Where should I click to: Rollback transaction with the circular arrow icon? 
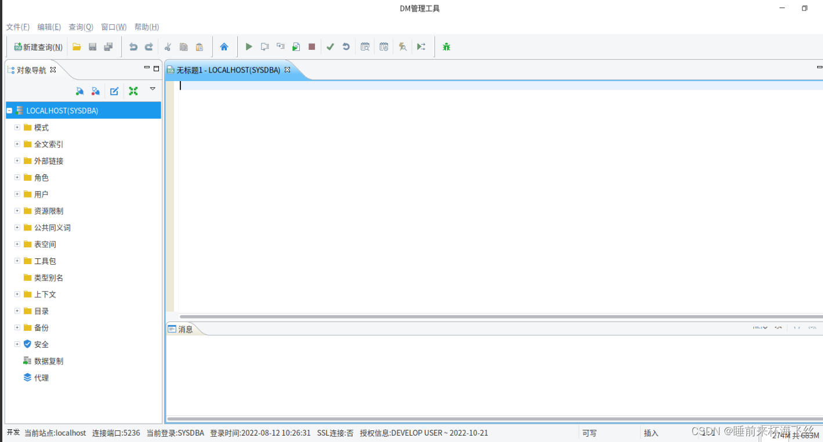click(346, 47)
